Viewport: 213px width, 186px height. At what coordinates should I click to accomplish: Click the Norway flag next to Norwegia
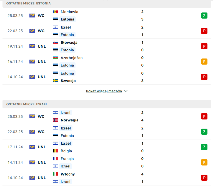pyautogui.click(x=55, y=120)
